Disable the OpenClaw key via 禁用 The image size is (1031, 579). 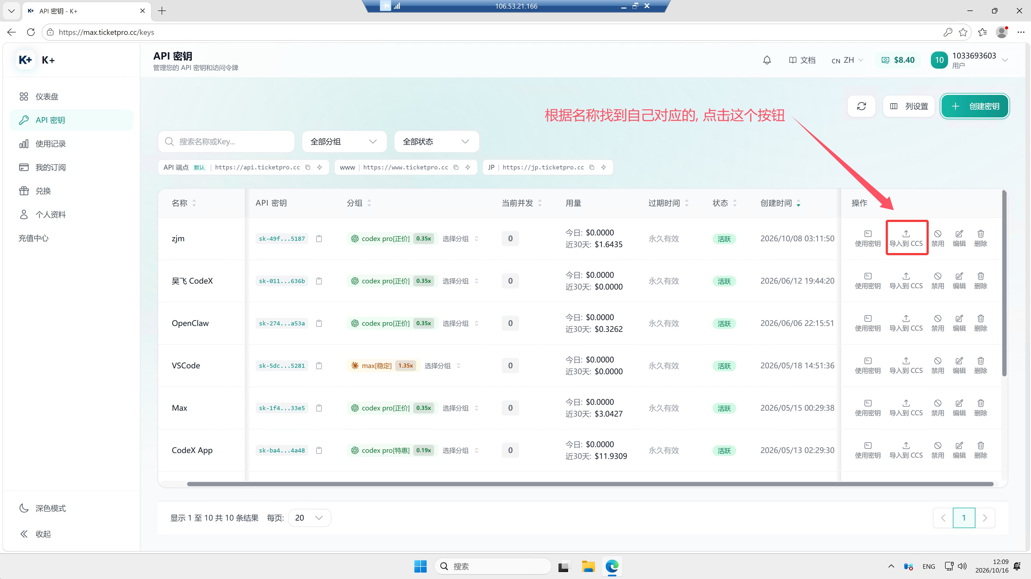pyautogui.click(x=938, y=323)
